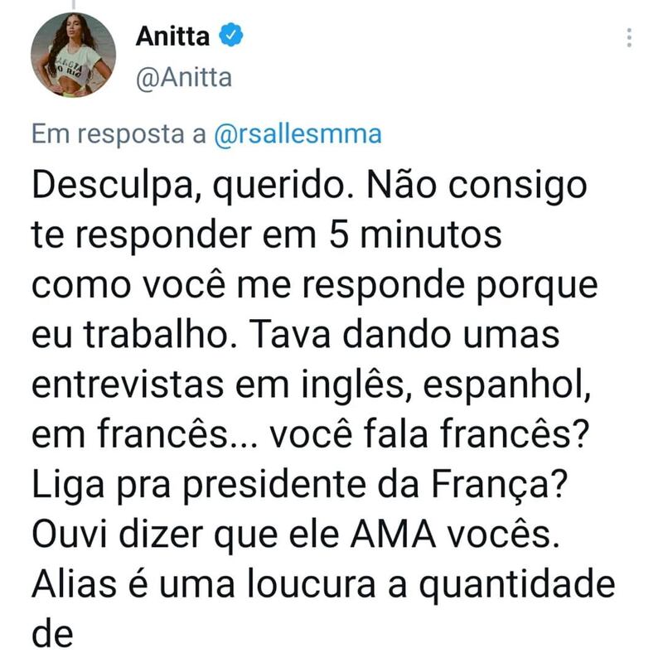Open the @rsallesmma mention link
Screen dimensions: 663x663
point(298,134)
